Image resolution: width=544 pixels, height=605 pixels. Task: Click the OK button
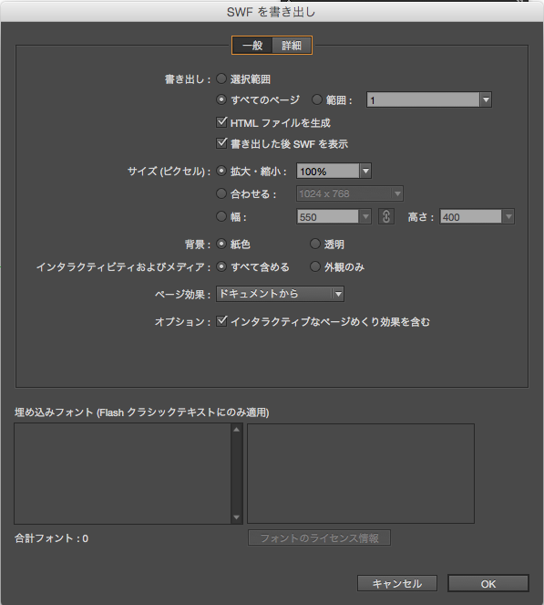[x=488, y=583]
